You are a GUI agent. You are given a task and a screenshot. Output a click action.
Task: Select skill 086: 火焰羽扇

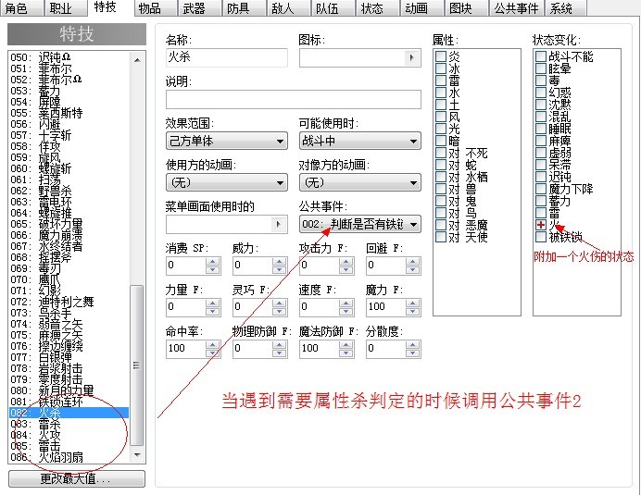pos(69,457)
